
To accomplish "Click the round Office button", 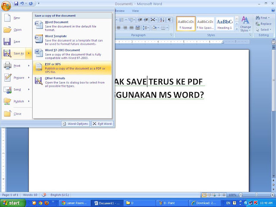I will tap(6, 6).
